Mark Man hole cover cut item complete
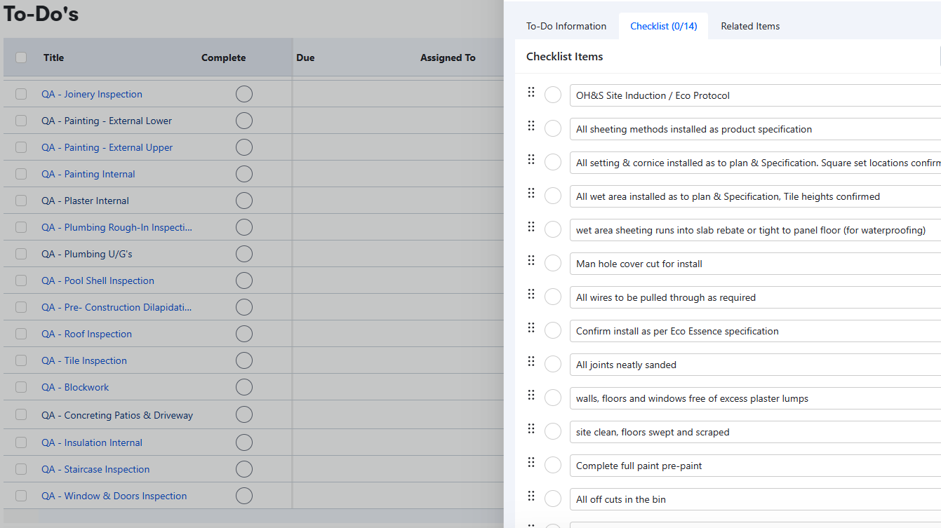Image resolution: width=941 pixels, height=528 pixels. point(553,263)
